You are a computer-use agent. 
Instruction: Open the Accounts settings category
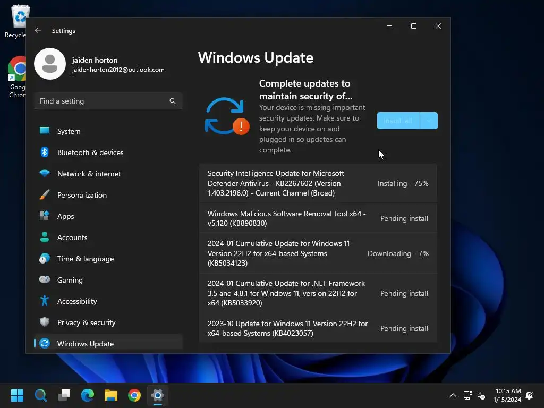click(x=108, y=237)
